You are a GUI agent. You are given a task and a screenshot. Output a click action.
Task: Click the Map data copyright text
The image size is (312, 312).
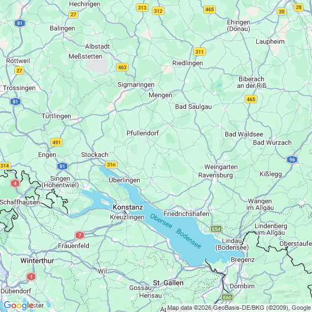pos(239,308)
